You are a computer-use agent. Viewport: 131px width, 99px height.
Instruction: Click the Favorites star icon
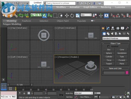point(90,3)
